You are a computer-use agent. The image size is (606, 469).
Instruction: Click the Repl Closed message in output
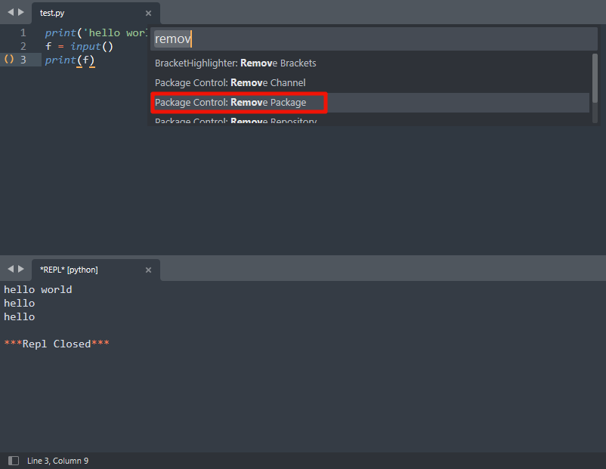[x=54, y=344]
